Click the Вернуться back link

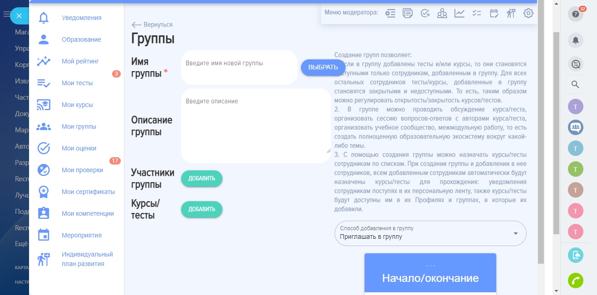pyautogui.click(x=152, y=24)
